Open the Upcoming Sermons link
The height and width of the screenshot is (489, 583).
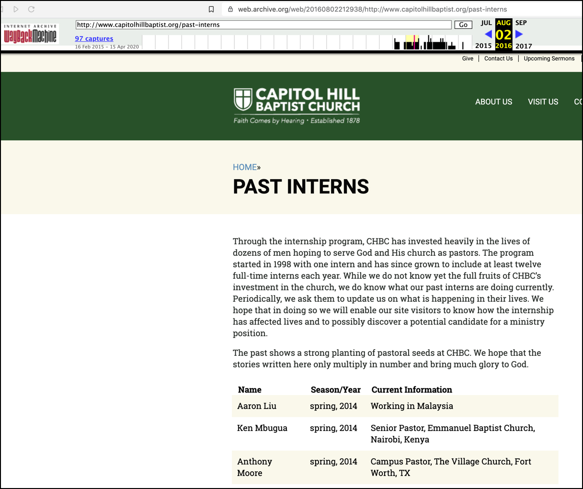549,58
